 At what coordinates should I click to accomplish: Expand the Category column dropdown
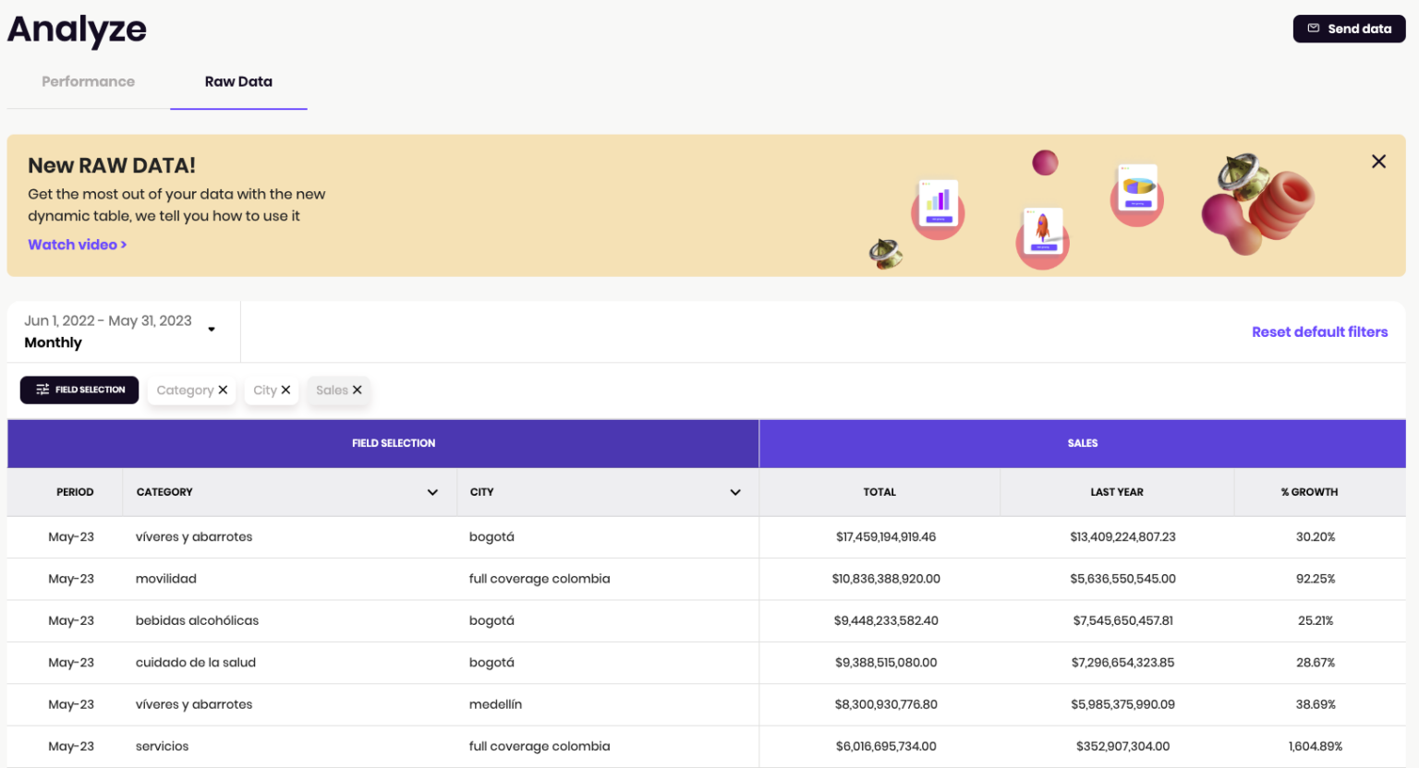click(432, 492)
